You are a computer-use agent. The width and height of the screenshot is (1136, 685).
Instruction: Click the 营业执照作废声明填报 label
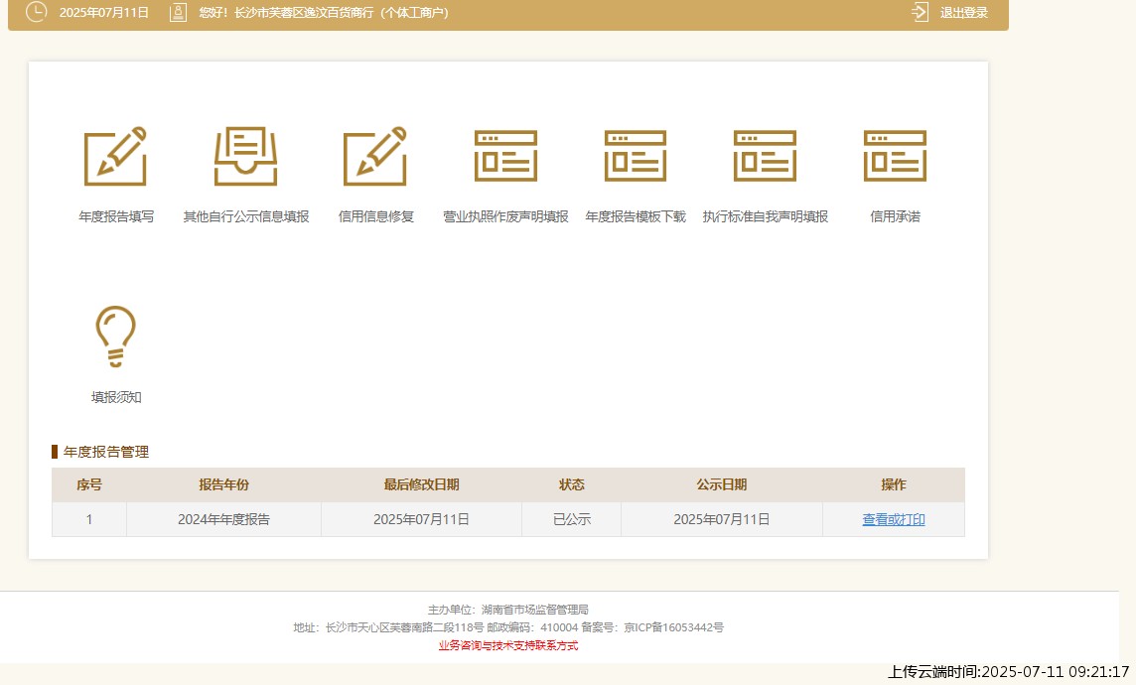click(x=505, y=216)
